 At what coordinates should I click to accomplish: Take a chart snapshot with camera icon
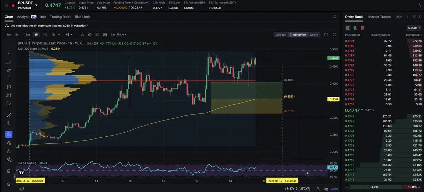click(105, 35)
